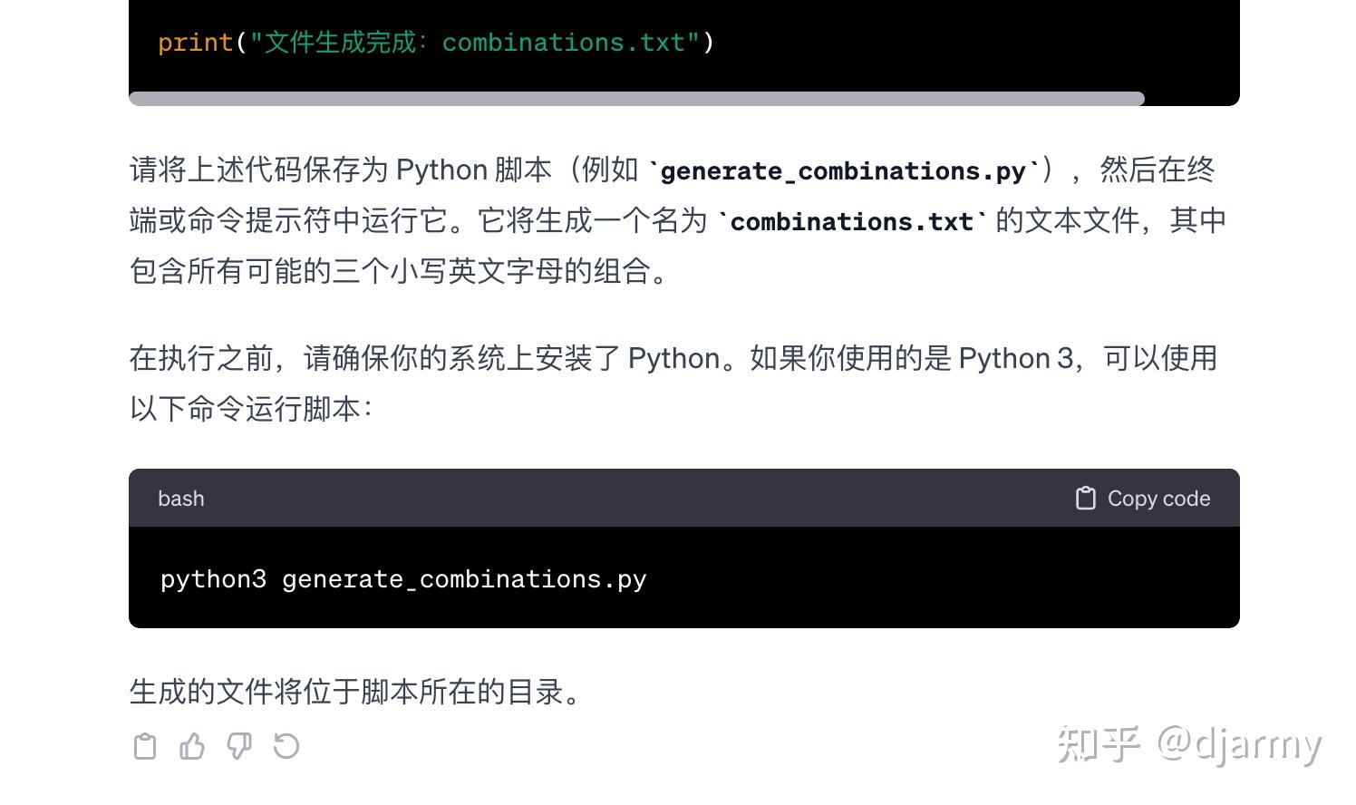Click the python3 generate_combinations.py command line
1356x805 pixels.
coord(403,579)
